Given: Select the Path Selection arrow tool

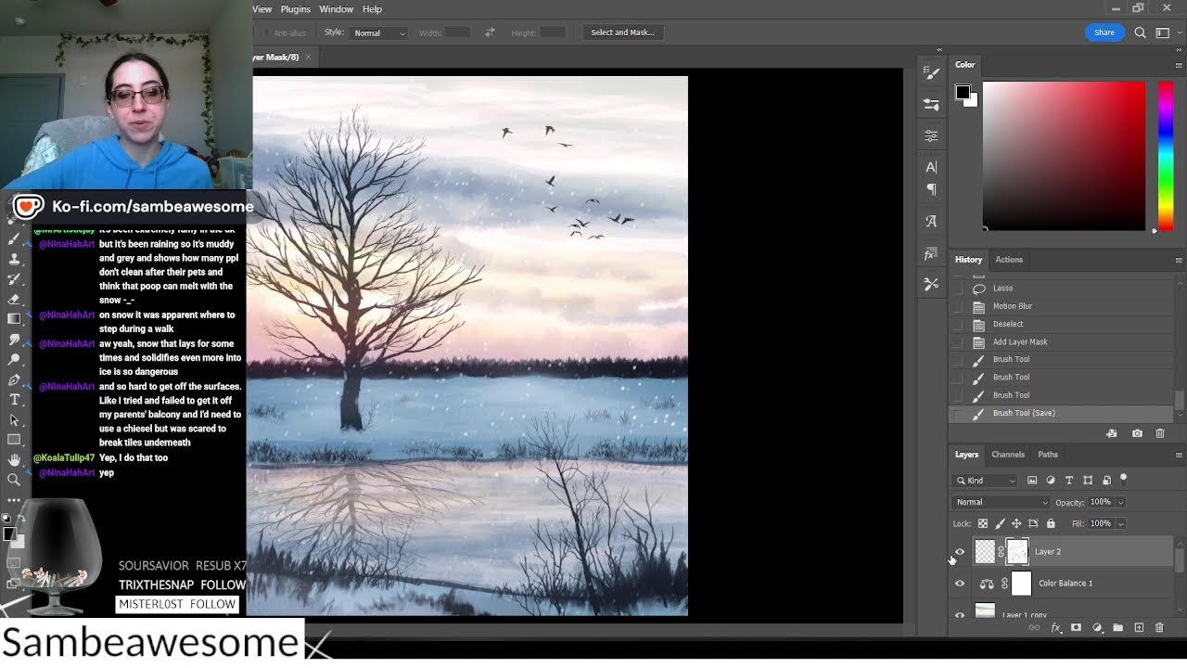Looking at the screenshot, I should pos(14,419).
